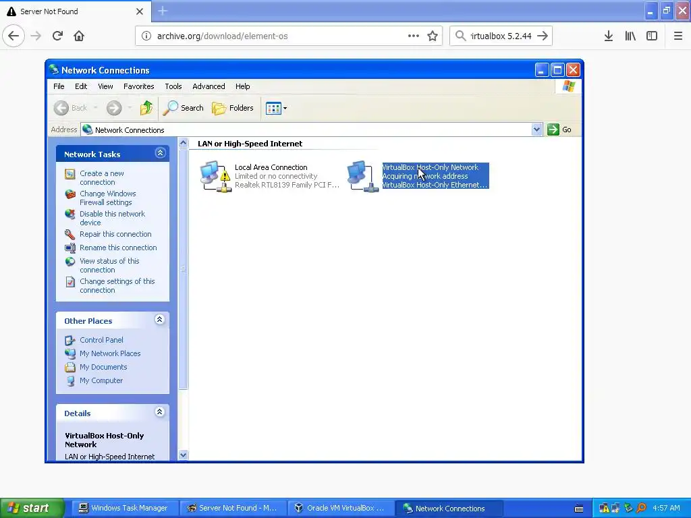This screenshot has height=518, width=691.
Task: Close the Server Not Found tab
Action: 140,11
